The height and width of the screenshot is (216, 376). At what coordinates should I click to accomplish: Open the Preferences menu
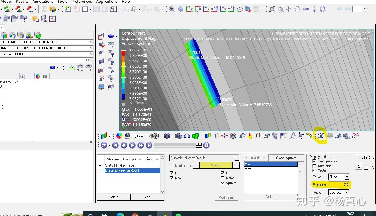click(x=81, y=2)
